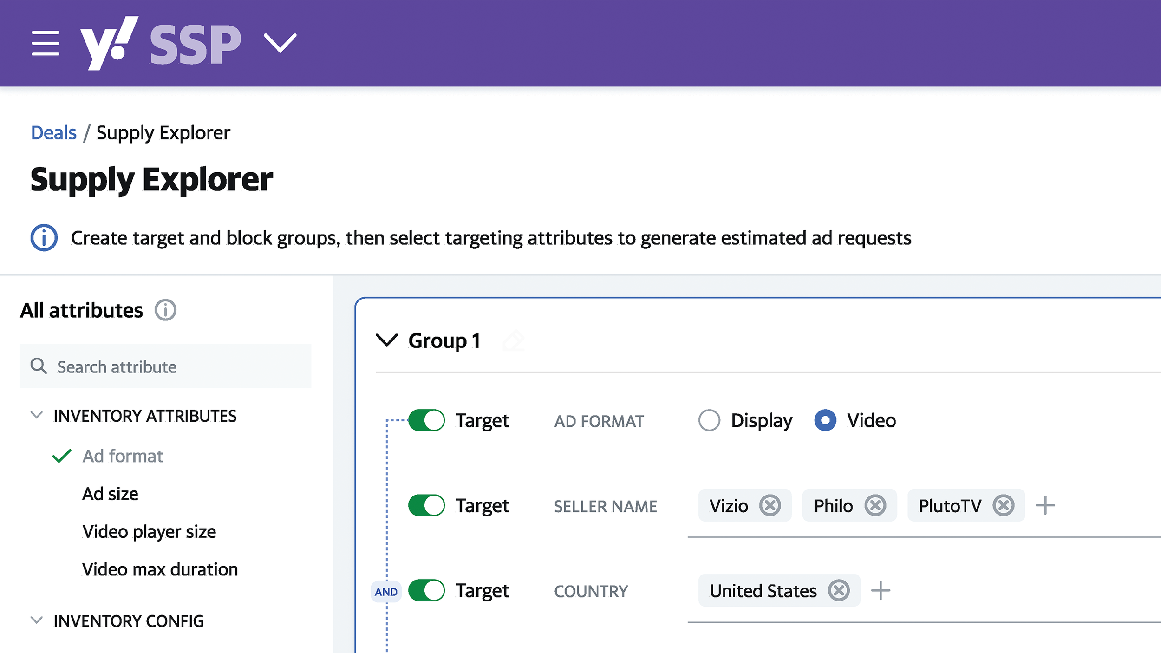Open the SSP product switcher chevron
Viewport: 1161px width, 653px height.
[280, 43]
